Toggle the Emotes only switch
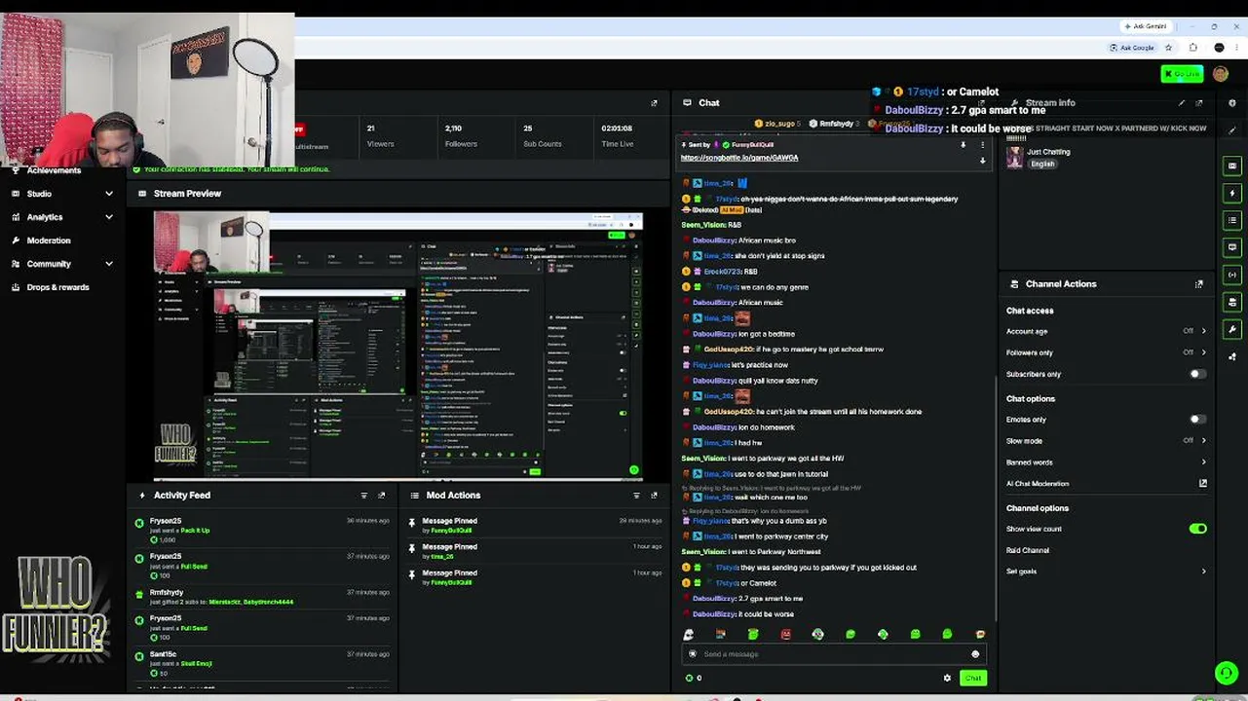The width and height of the screenshot is (1248, 701). 1197,420
